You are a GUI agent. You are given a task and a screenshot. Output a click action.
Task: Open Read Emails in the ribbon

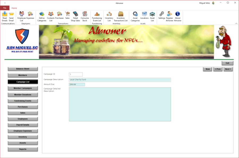[x=5, y=16]
